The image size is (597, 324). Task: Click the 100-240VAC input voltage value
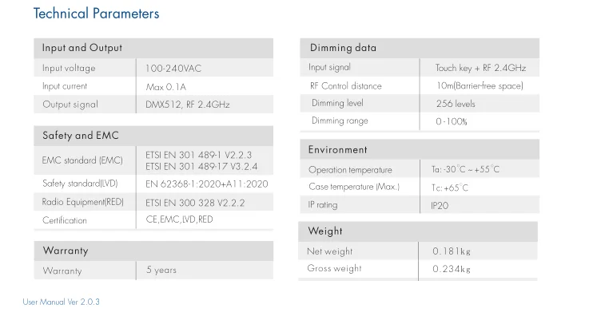(173, 69)
